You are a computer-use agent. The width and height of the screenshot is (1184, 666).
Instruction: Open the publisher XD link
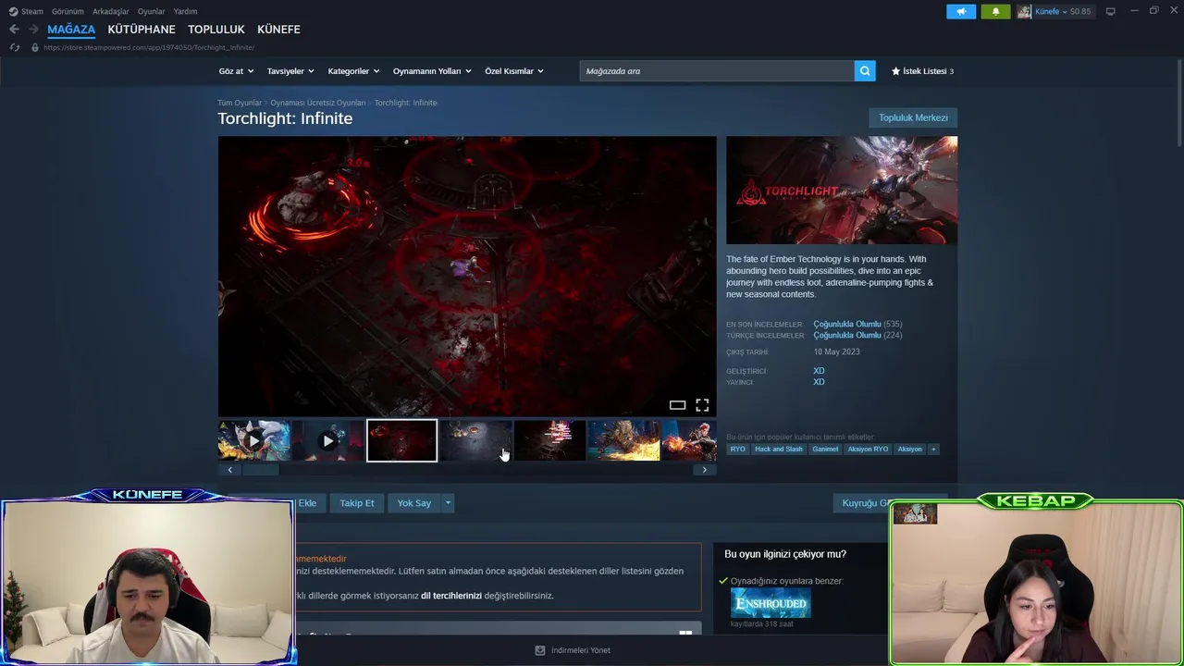click(x=819, y=382)
